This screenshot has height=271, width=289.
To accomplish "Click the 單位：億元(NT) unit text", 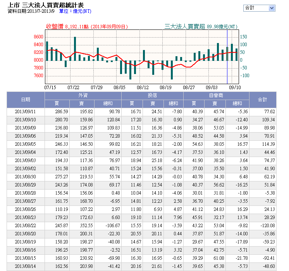I will tap(75, 11).
